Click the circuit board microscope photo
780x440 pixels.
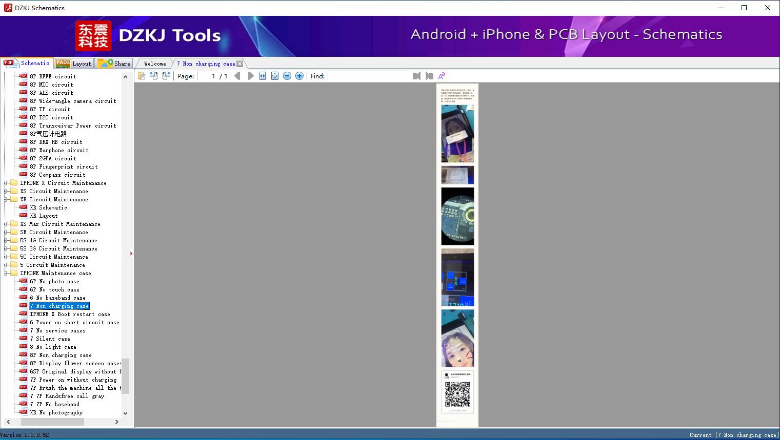[x=457, y=216]
